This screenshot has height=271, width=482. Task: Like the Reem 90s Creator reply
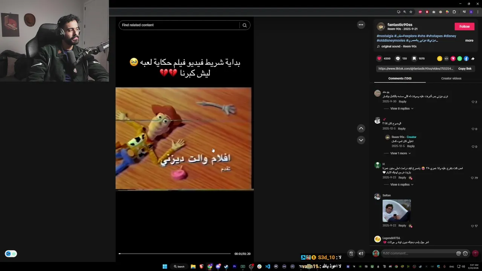[473, 147]
